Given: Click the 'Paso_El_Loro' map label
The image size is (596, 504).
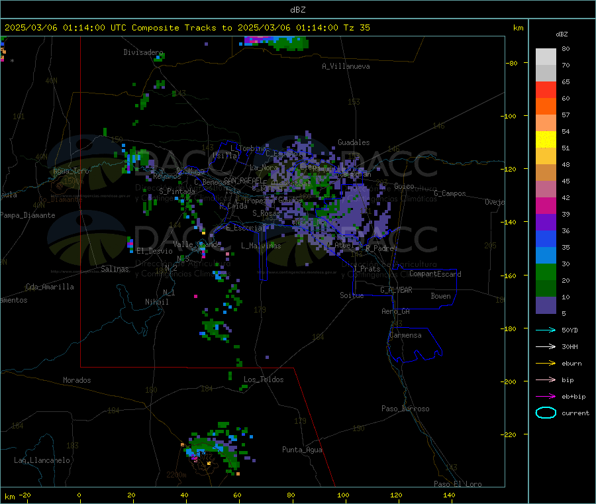Looking at the screenshot, I should point(458,484).
